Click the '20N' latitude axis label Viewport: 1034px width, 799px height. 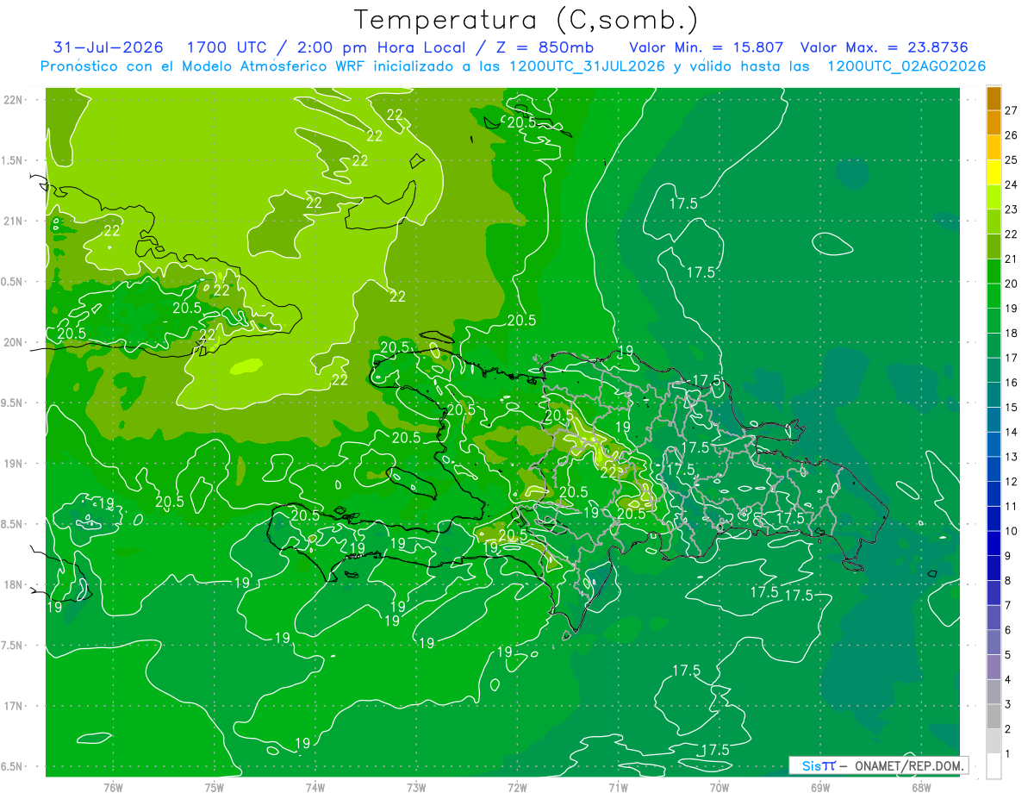[13, 342]
